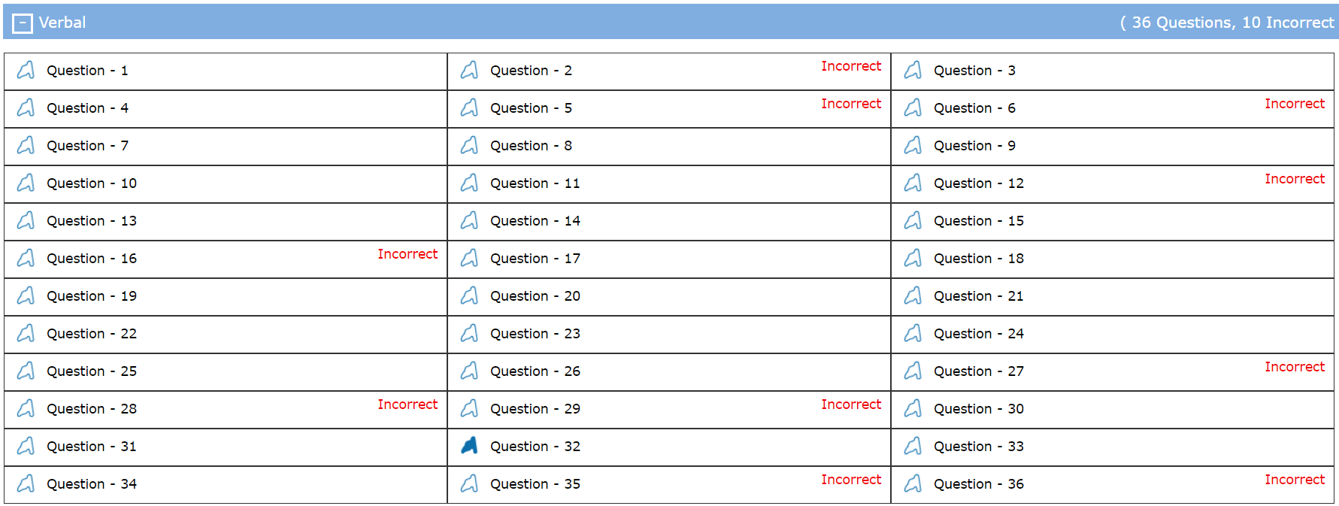This screenshot has width=1339, height=506.
Task: Toggle the flag marker on Question 27
Action: tap(913, 371)
